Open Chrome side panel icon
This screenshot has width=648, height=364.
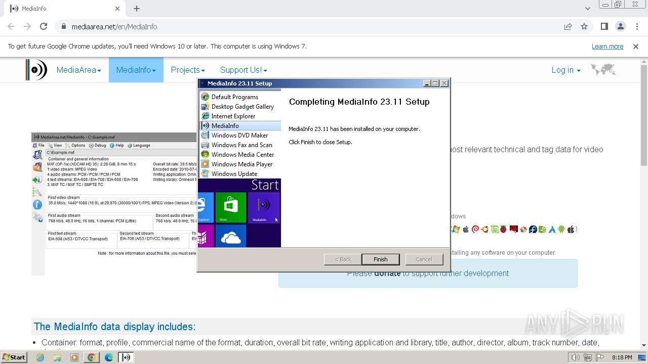coord(604,26)
